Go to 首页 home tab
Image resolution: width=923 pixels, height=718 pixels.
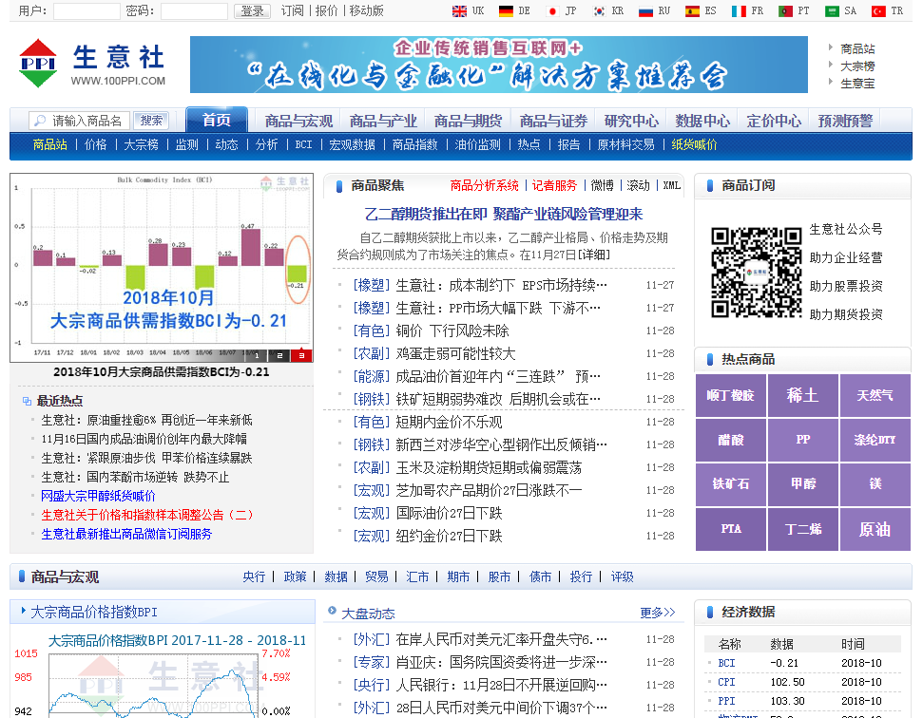217,120
